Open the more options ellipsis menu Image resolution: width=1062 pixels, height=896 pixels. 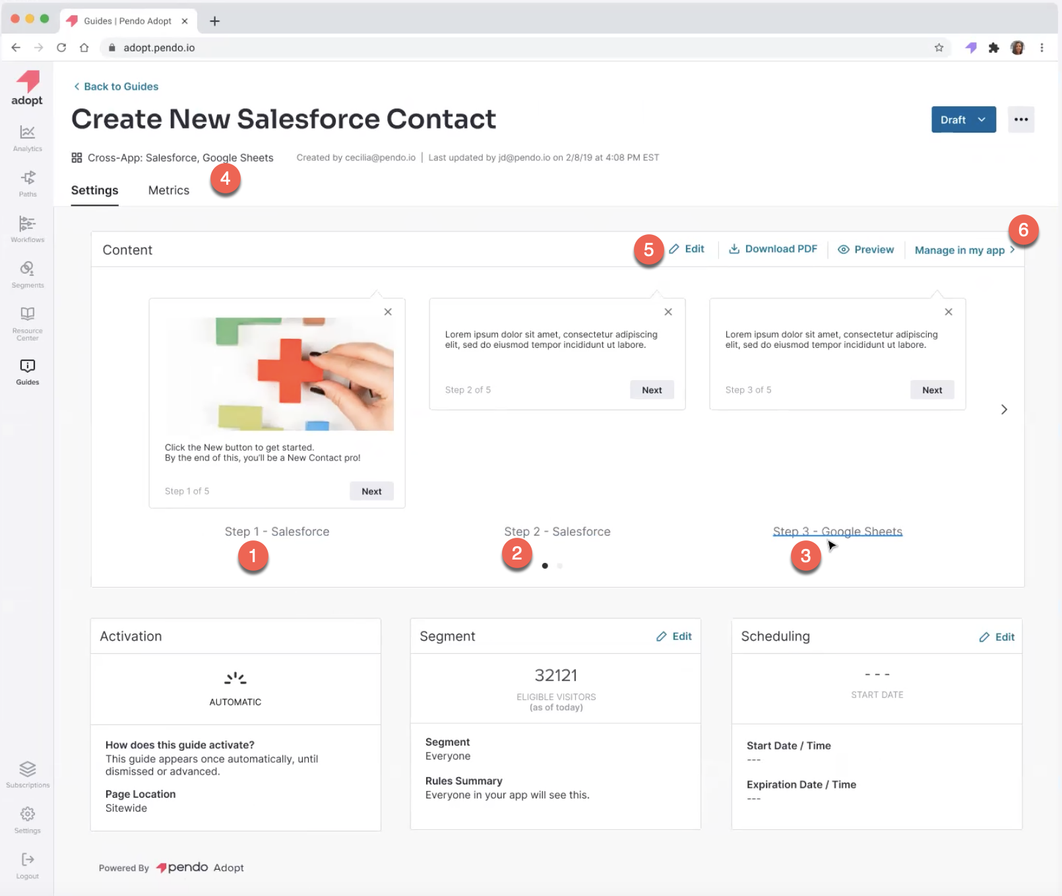tap(1021, 119)
